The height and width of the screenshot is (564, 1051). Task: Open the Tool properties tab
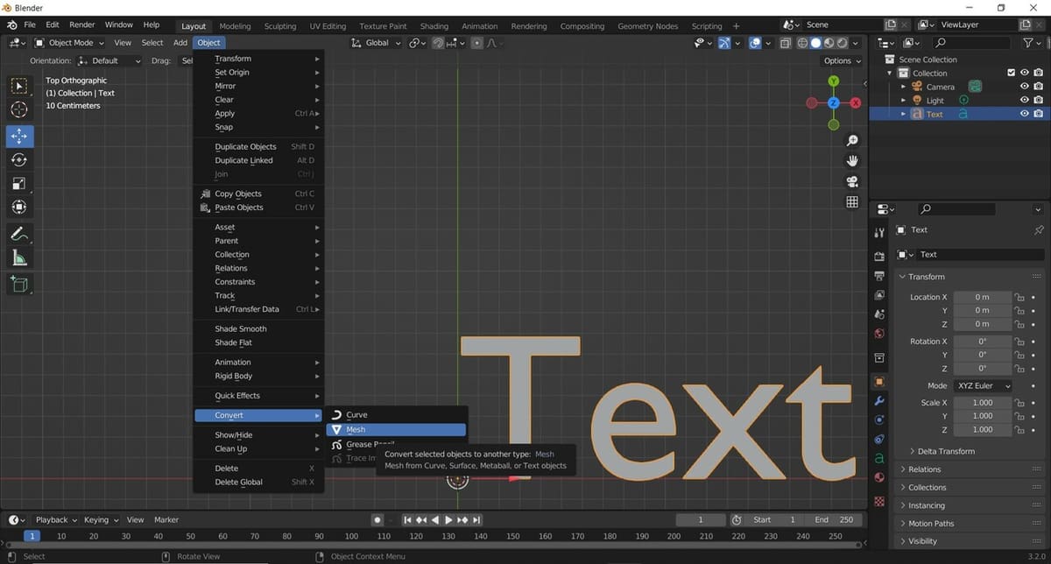[879, 232]
